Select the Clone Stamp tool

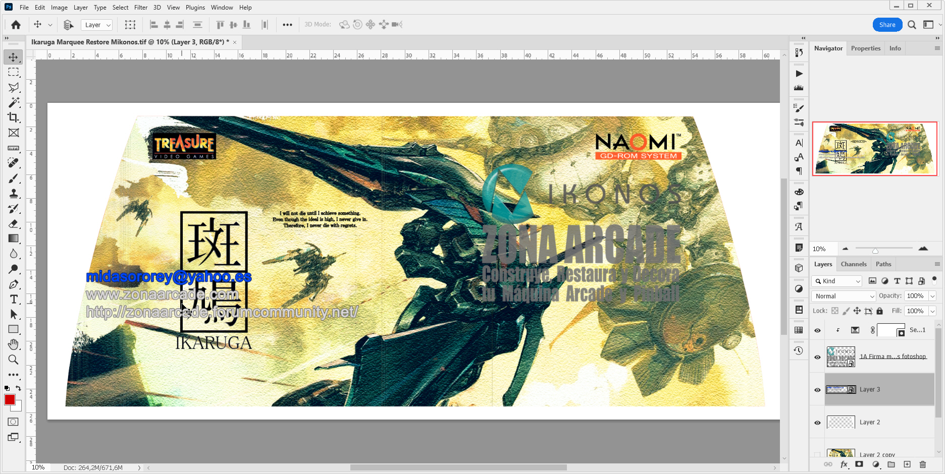coord(14,193)
